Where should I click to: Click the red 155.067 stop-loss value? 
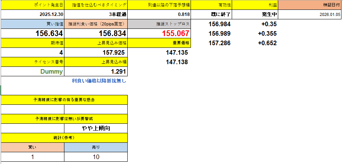(x=159, y=33)
